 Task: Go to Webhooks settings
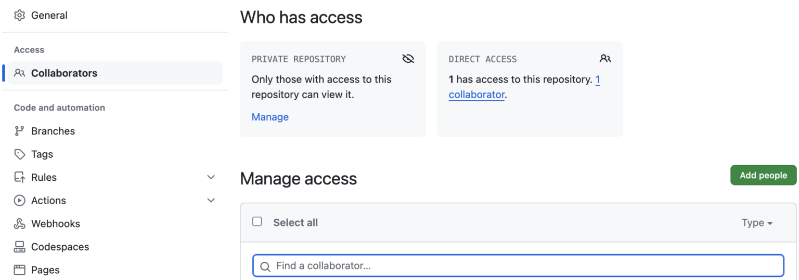[x=56, y=224]
